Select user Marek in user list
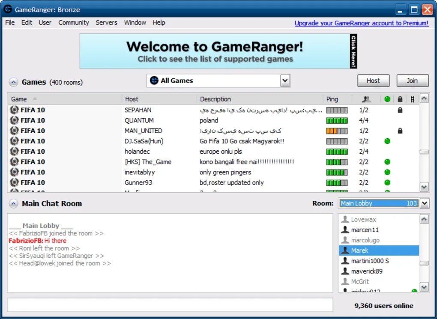Viewport: 437px width, 319px height. click(x=379, y=250)
